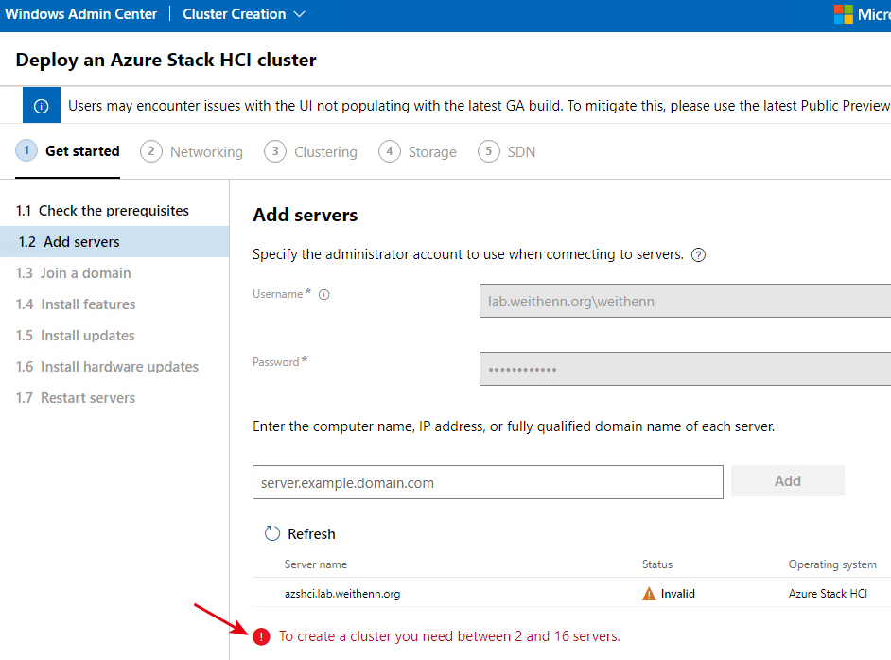Select the Get started step tab
This screenshot has height=660, width=891.
[x=67, y=151]
